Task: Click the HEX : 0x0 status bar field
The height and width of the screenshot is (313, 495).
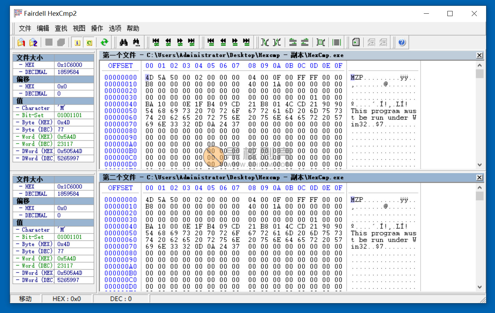Action: [x=67, y=299]
